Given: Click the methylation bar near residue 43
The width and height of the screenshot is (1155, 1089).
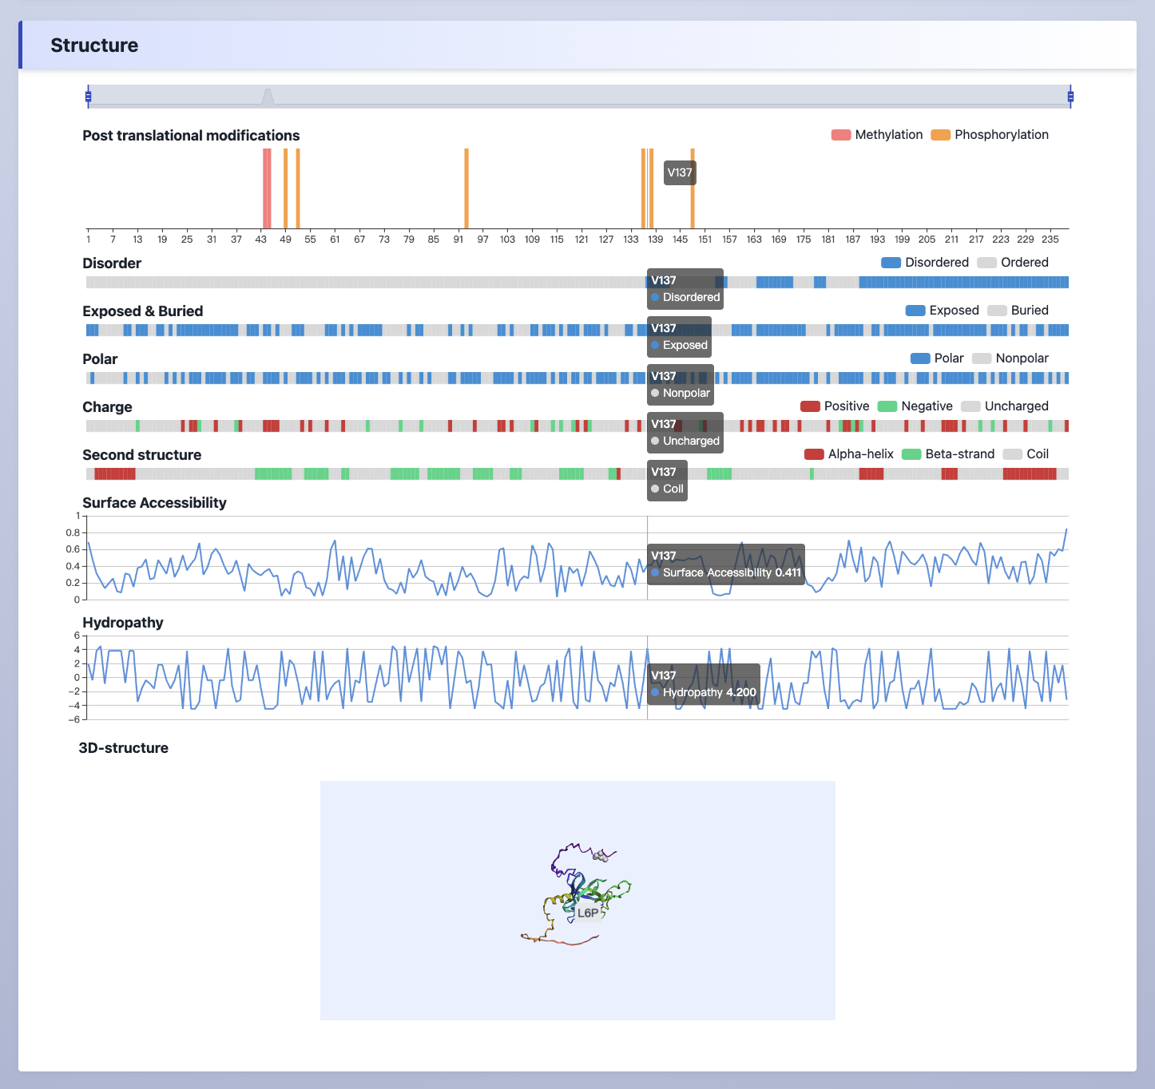Looking at the screenshot, I should point(267,188).
